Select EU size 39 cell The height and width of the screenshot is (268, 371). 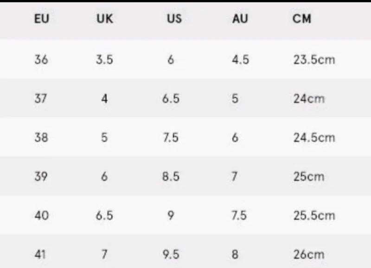[x=41, y=176]
